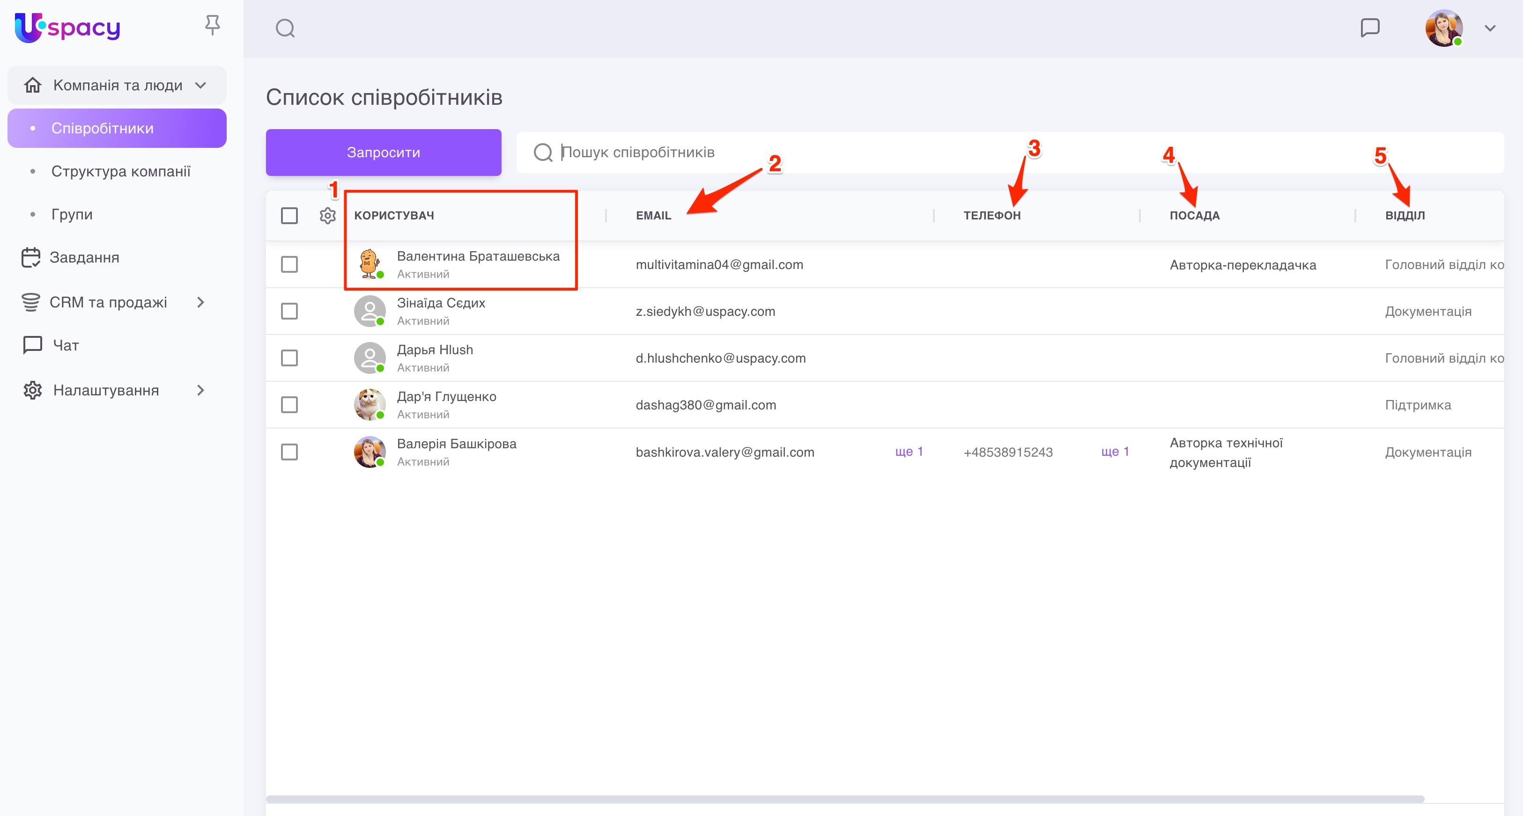Click Авторка-перекладачка position cell
The width and height of the screenshot is (1523, 816).
(1243, 265)
